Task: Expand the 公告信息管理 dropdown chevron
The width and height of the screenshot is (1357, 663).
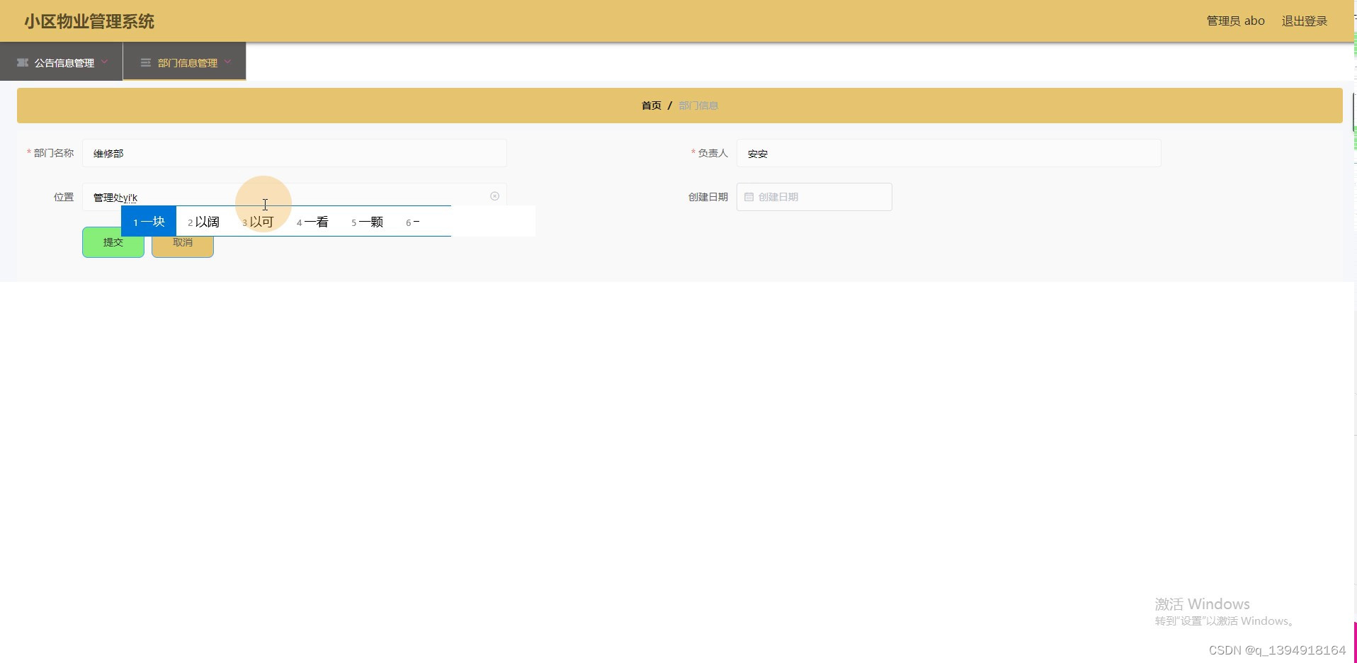Action: click(105, 62)
